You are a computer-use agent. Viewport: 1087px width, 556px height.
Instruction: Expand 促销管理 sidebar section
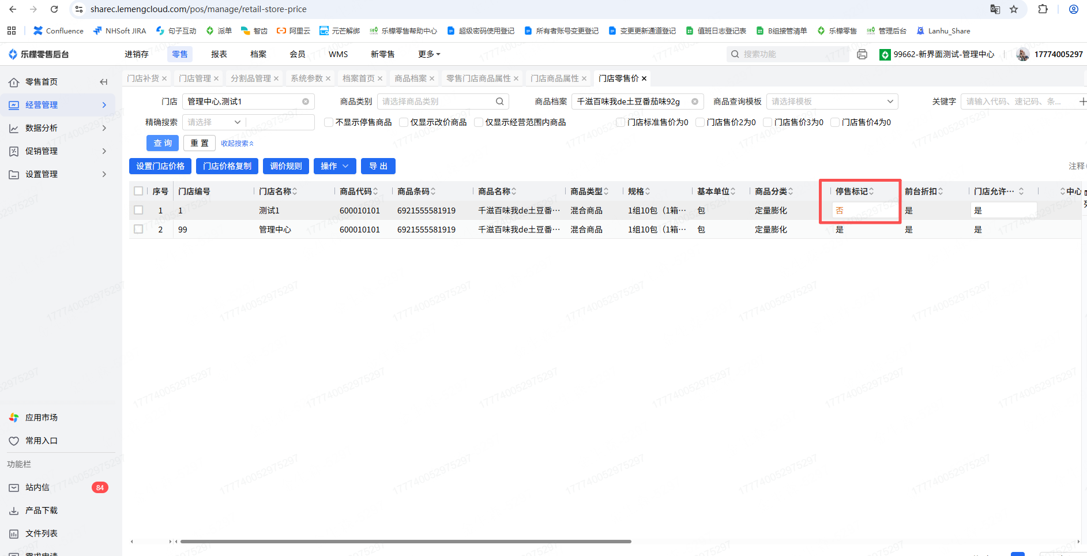(x=58, y=151)
